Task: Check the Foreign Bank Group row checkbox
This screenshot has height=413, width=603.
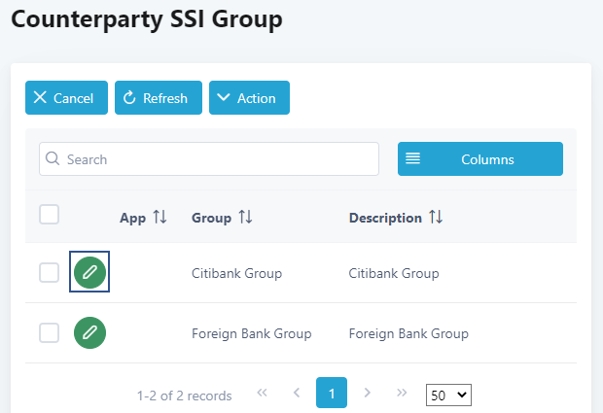Action: pyautogui.click(x=50, y=333)
